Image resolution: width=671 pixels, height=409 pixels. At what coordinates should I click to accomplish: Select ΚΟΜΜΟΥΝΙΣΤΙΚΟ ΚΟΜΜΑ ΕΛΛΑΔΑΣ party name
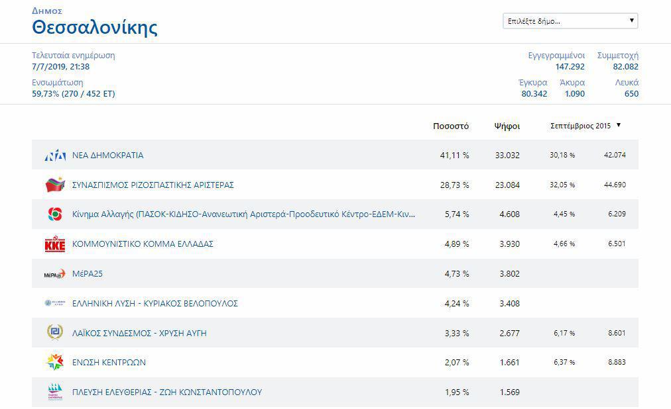point(143,244)
